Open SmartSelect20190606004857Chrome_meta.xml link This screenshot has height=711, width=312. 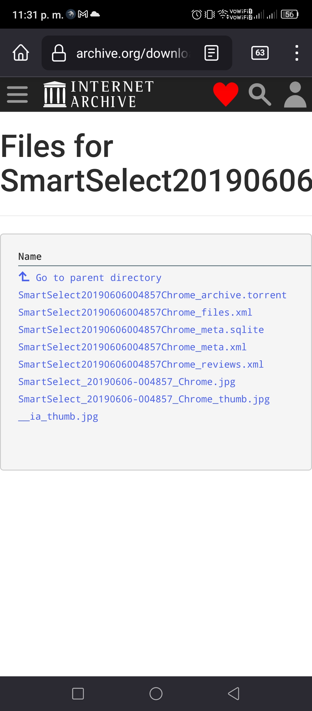(132, 347)
